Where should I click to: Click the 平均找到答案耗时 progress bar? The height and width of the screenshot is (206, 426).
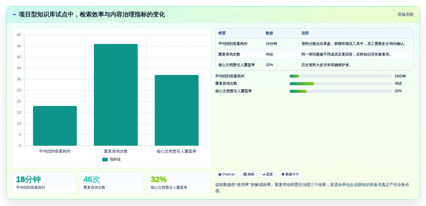tap(341, 76)
